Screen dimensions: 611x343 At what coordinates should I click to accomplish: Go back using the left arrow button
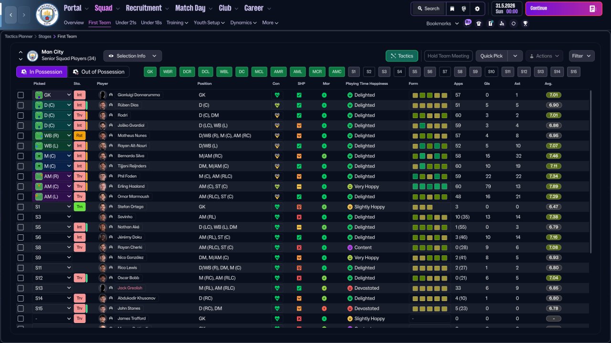[x=11, y=15]
